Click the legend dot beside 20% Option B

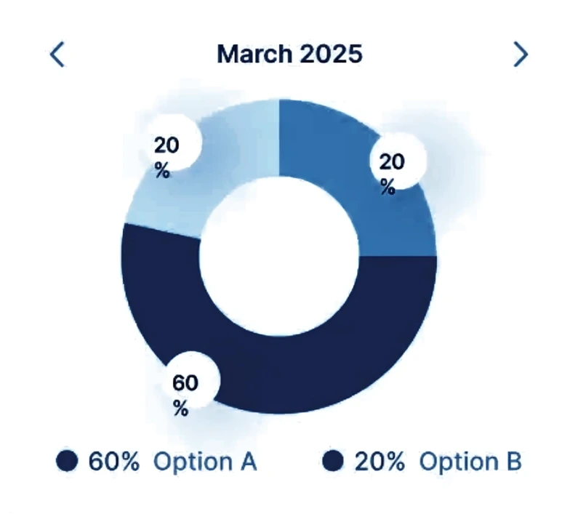click(333, 461)
